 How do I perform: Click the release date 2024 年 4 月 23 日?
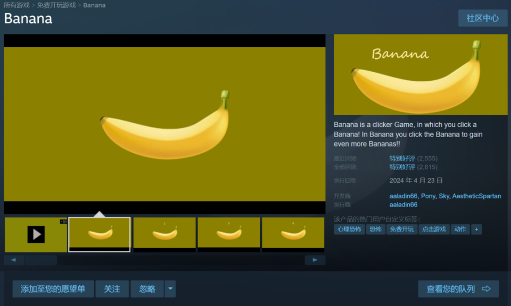[x=416, y=181]
